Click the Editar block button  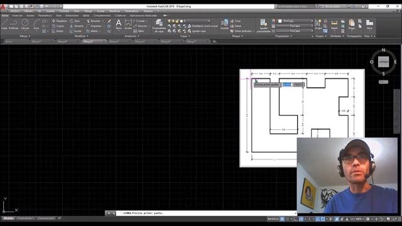[236, 26]
